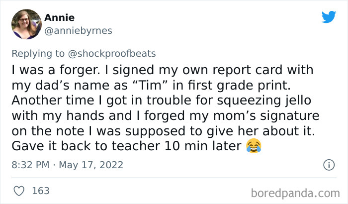This screenshot has height=204, width=348.
Task: Click the Twitter bird logo
Action: (329, 16)
